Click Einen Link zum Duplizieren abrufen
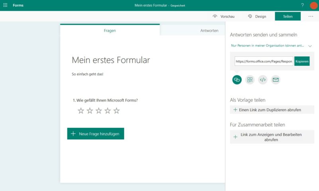 pyautogui.click(x=272, y=110)
